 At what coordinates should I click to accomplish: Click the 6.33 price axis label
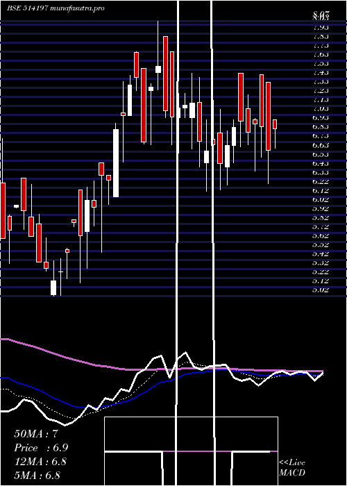tap(321, 172)
